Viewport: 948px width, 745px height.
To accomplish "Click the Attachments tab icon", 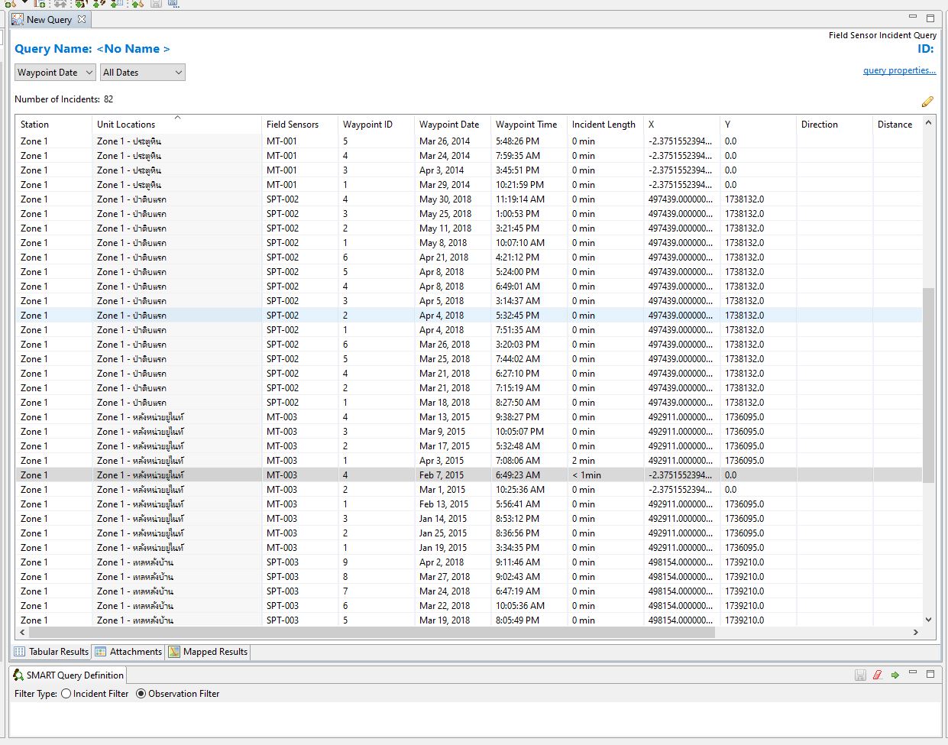I will [101, 652].
